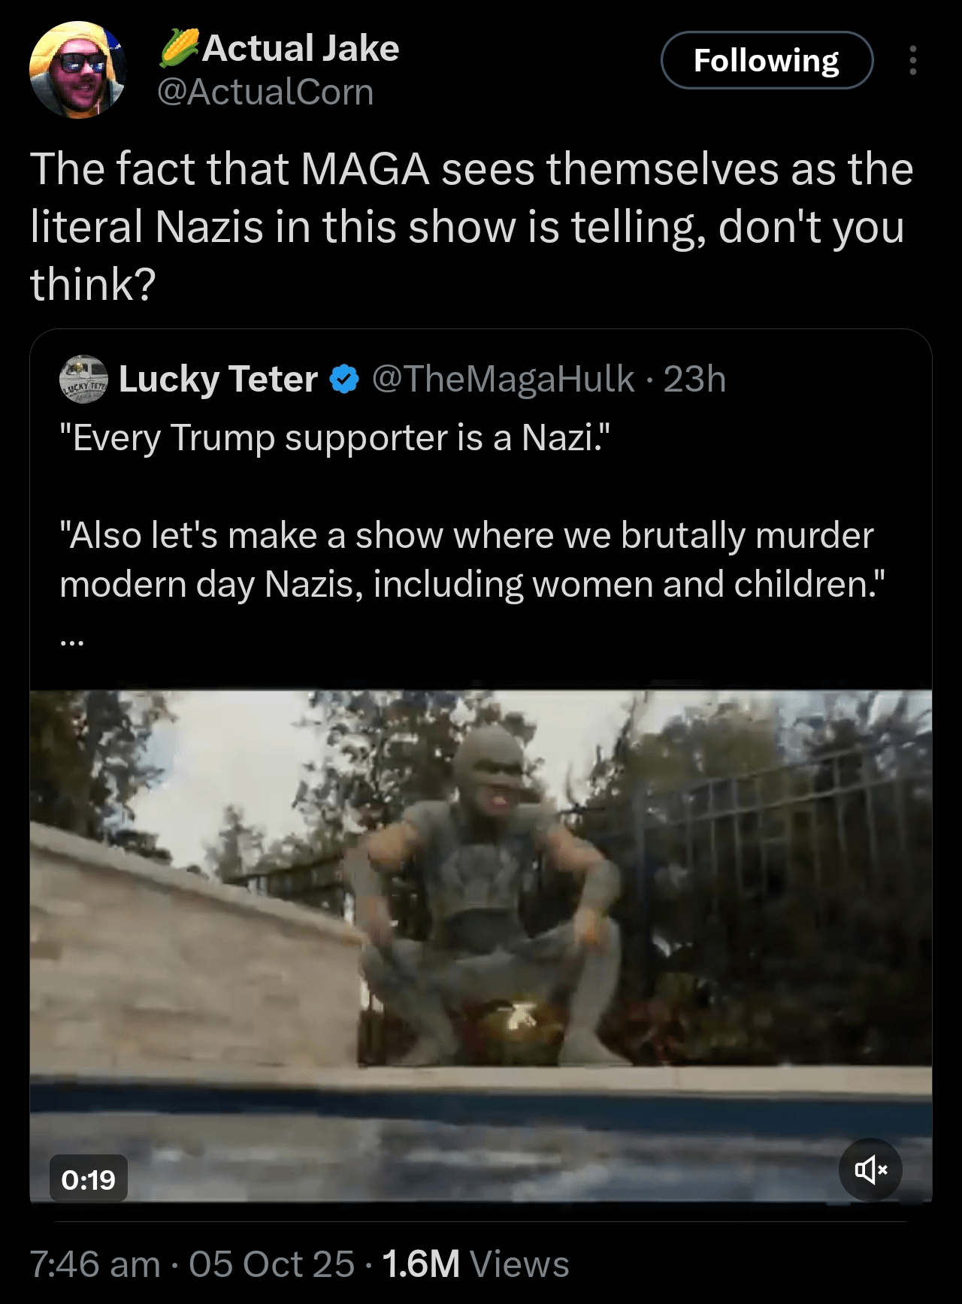Click the @TheMagaHulk handle
The image size is (962, 1304).
point(503,380)
